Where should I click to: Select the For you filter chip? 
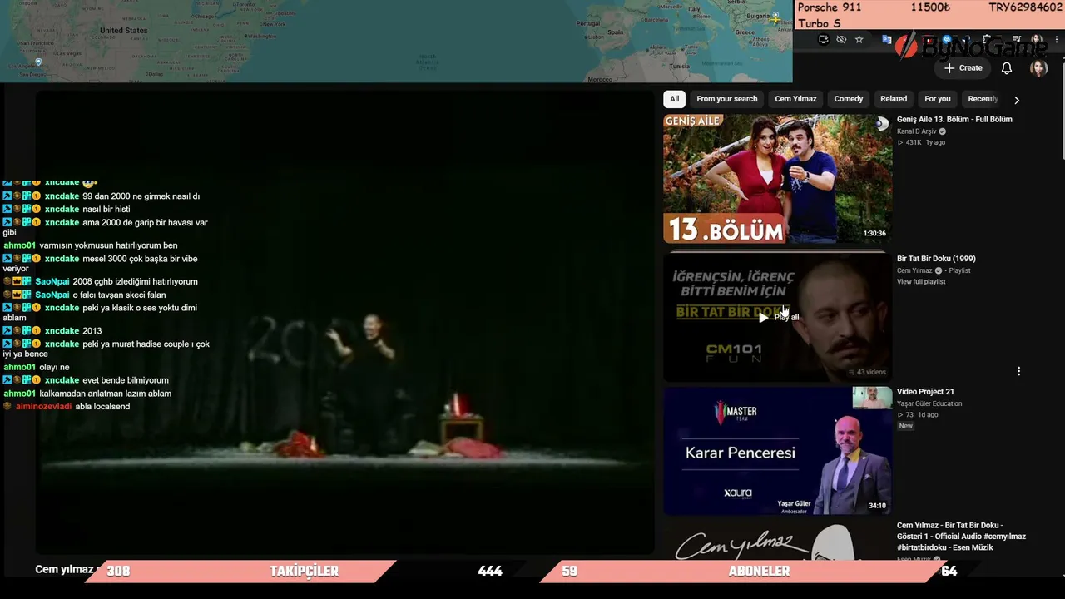(x=938, y=99)
